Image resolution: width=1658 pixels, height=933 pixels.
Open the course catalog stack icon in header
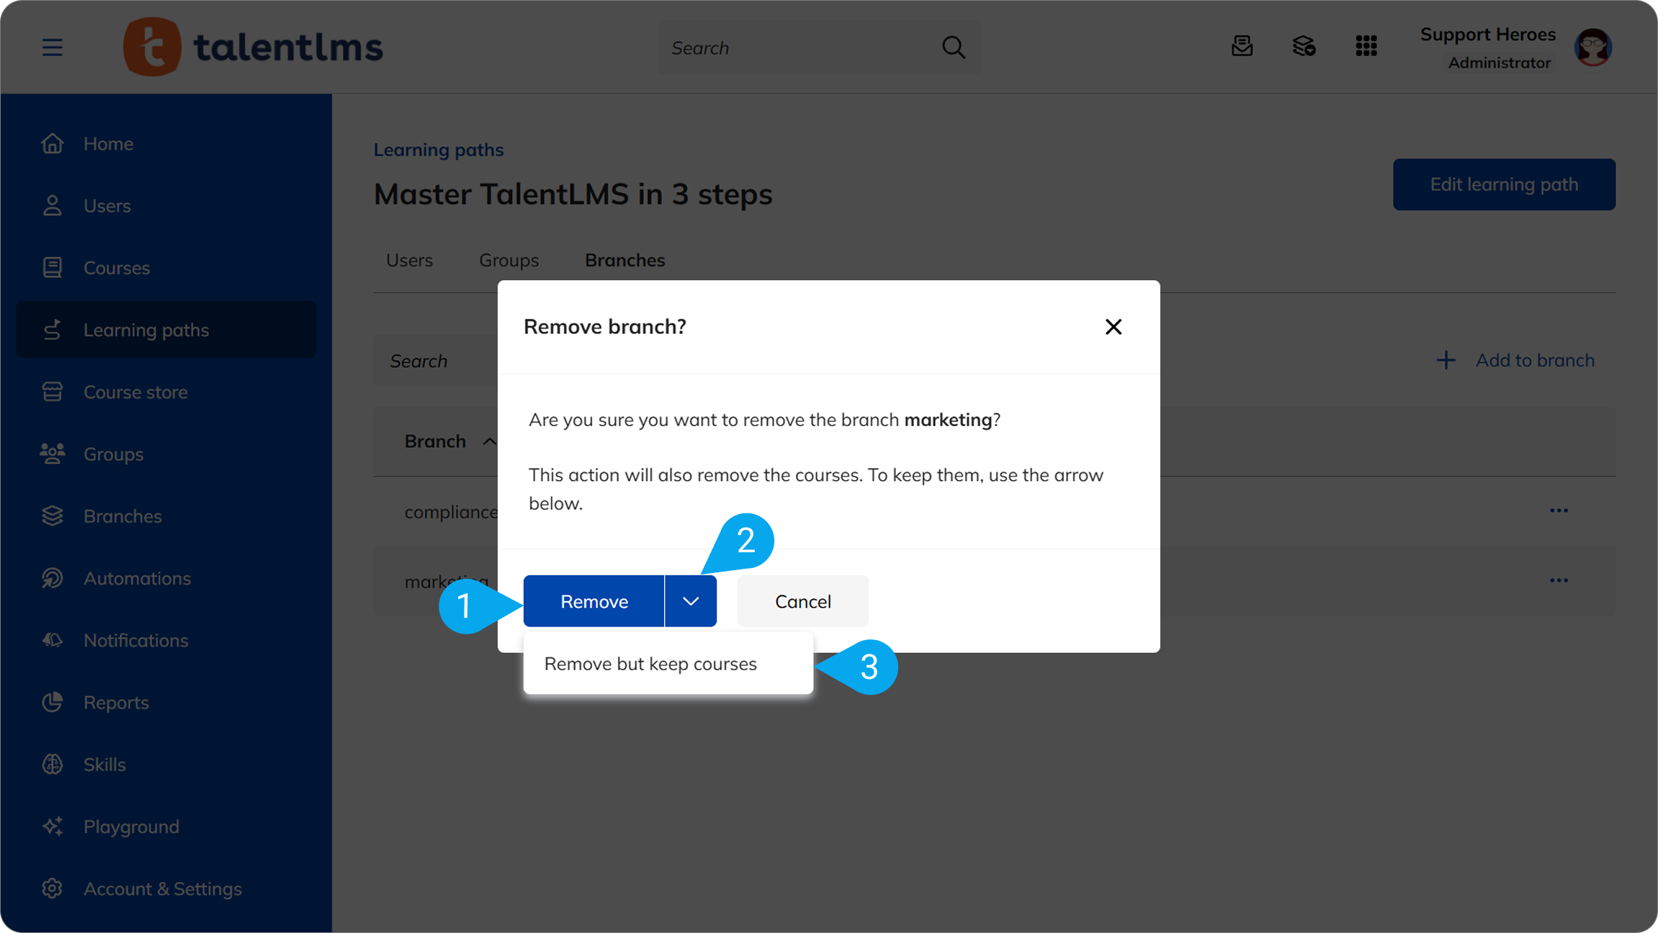point(1304,47)
